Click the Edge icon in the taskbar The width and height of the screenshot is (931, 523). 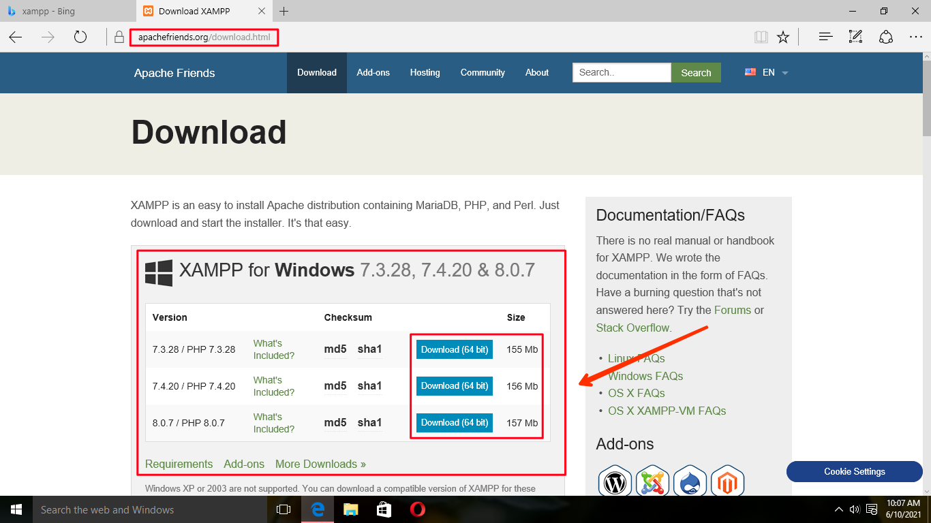(317, 509)
